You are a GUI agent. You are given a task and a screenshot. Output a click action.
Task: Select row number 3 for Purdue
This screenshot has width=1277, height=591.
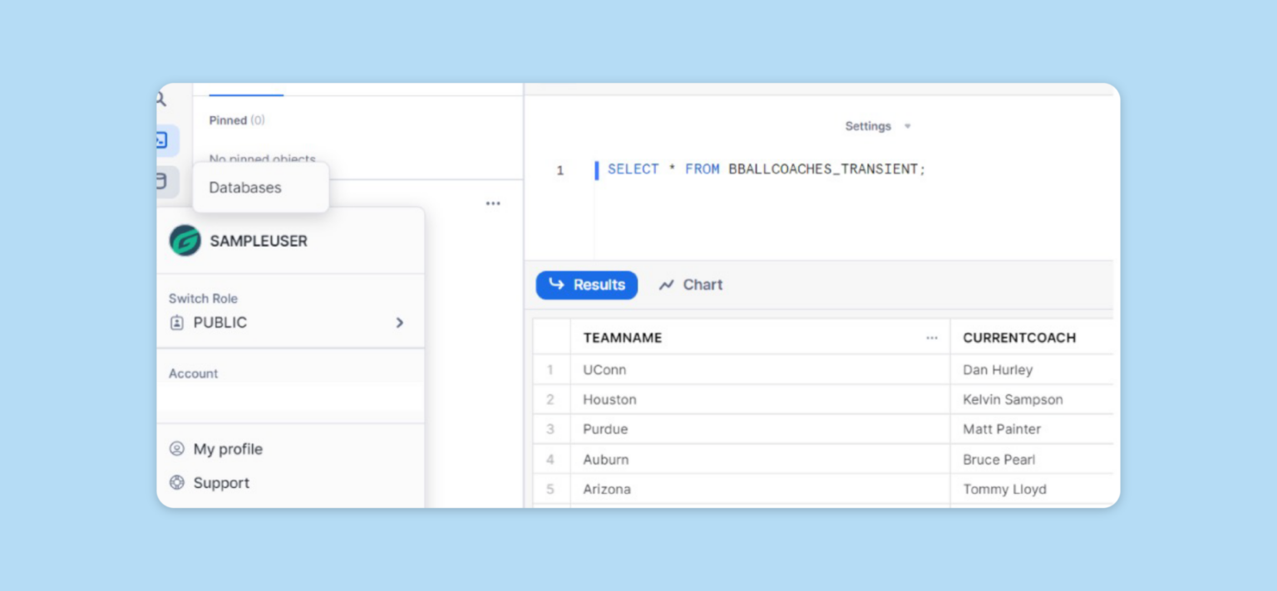click(550, 429)
